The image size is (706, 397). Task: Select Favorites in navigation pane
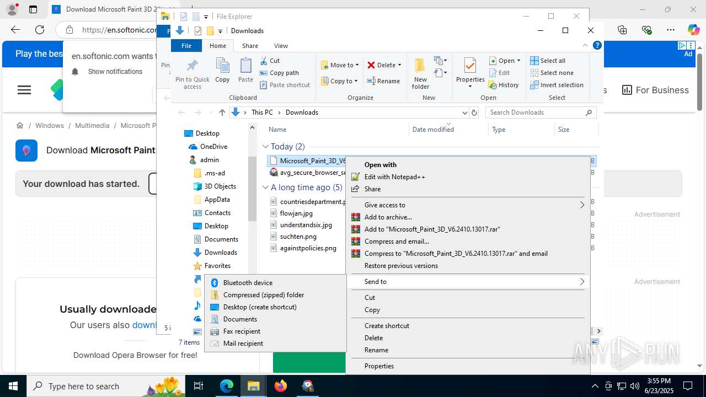coord(217,266)
